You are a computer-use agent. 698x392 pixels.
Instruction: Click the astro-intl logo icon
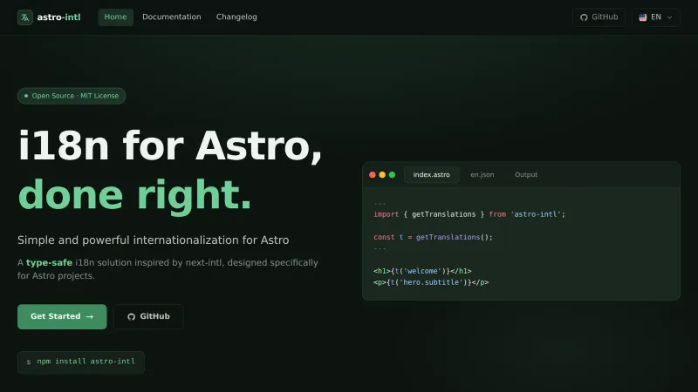[25, 17]
